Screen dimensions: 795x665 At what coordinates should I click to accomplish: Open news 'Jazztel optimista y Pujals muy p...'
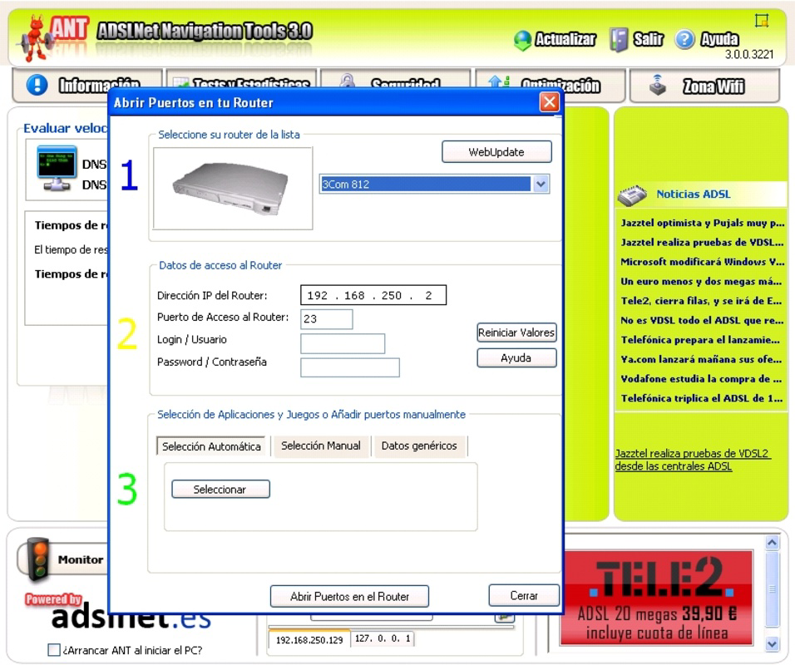tap(702, 223)
